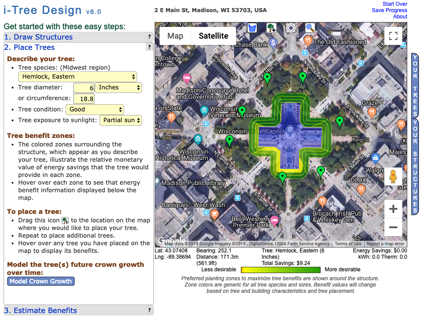The height and width of the screenshot is (318, 423).
Task: Click Wisconsin Veterans Museum pin
Action: coord(204,111)
